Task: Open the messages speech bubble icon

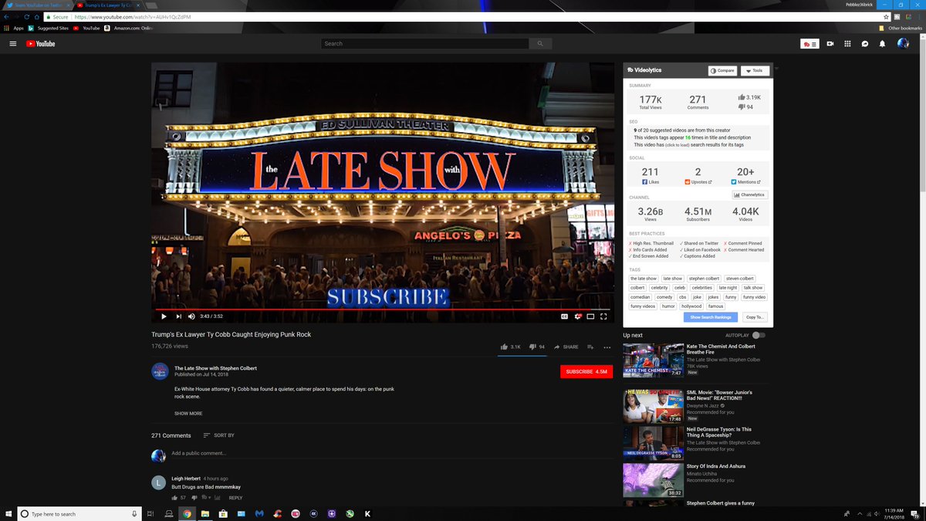Action: (x=865, y=44)
